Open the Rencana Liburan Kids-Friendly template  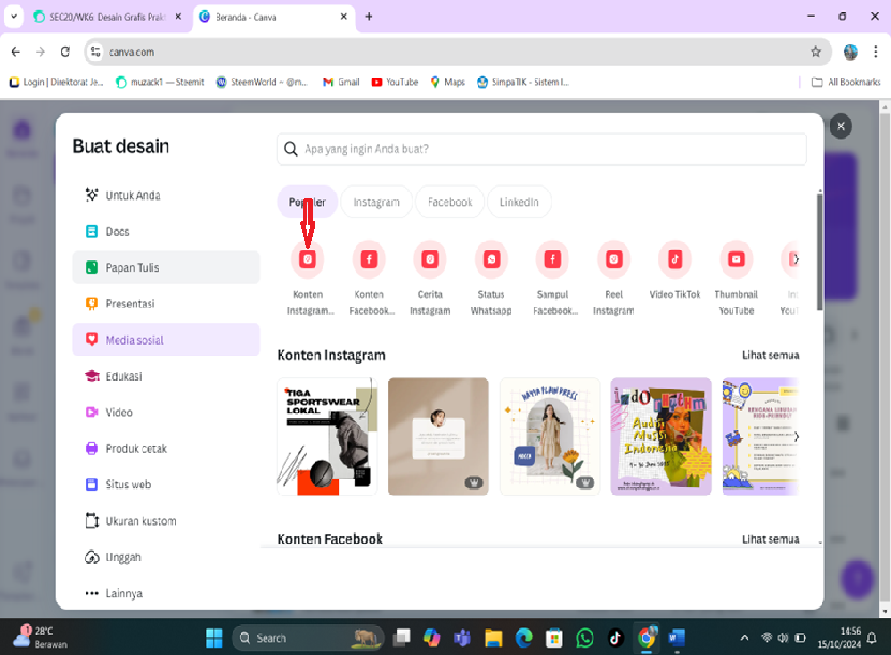[x=761, y=437]
